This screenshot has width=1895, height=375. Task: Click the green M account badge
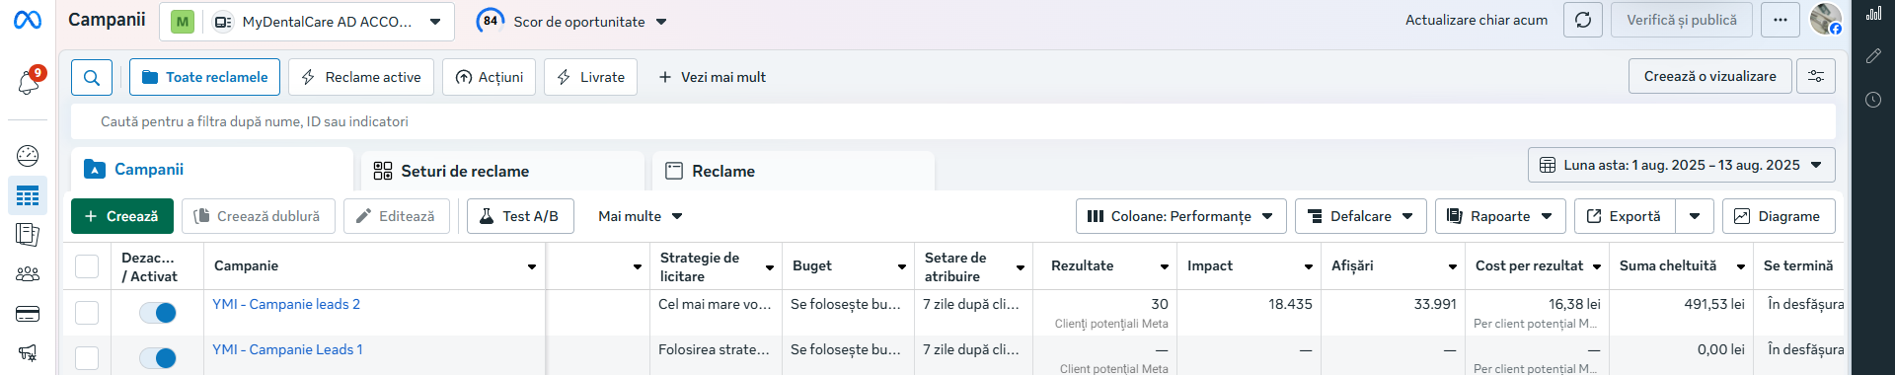[x=183, y=22]
